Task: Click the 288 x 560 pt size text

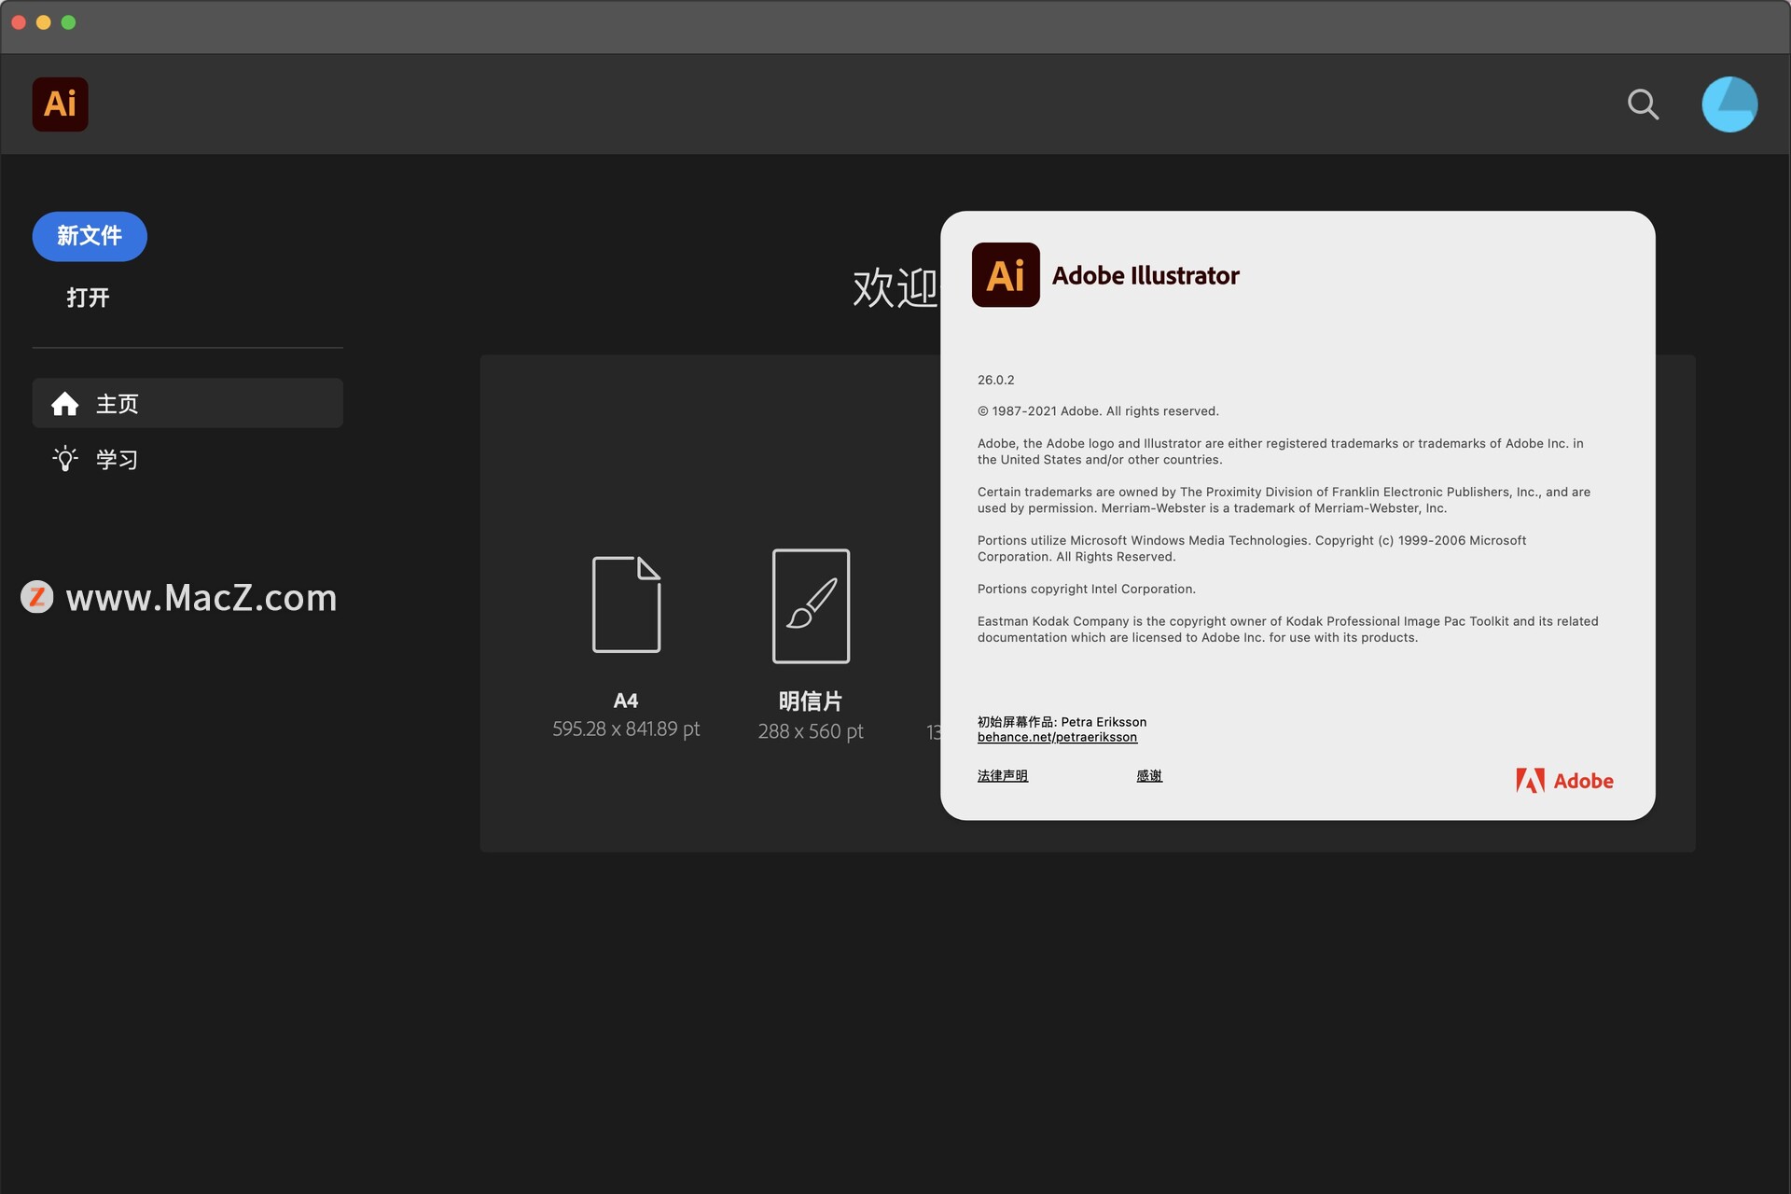Action: coord(811,731)
